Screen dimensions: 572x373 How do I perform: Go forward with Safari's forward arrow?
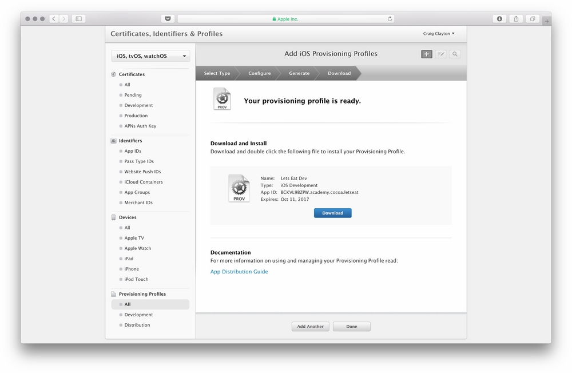(63, 19)
